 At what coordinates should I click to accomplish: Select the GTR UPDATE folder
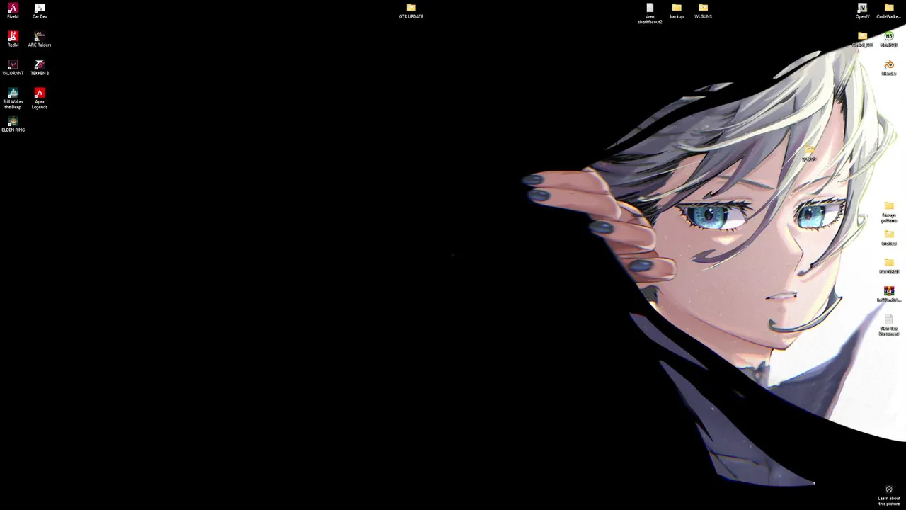411,11
